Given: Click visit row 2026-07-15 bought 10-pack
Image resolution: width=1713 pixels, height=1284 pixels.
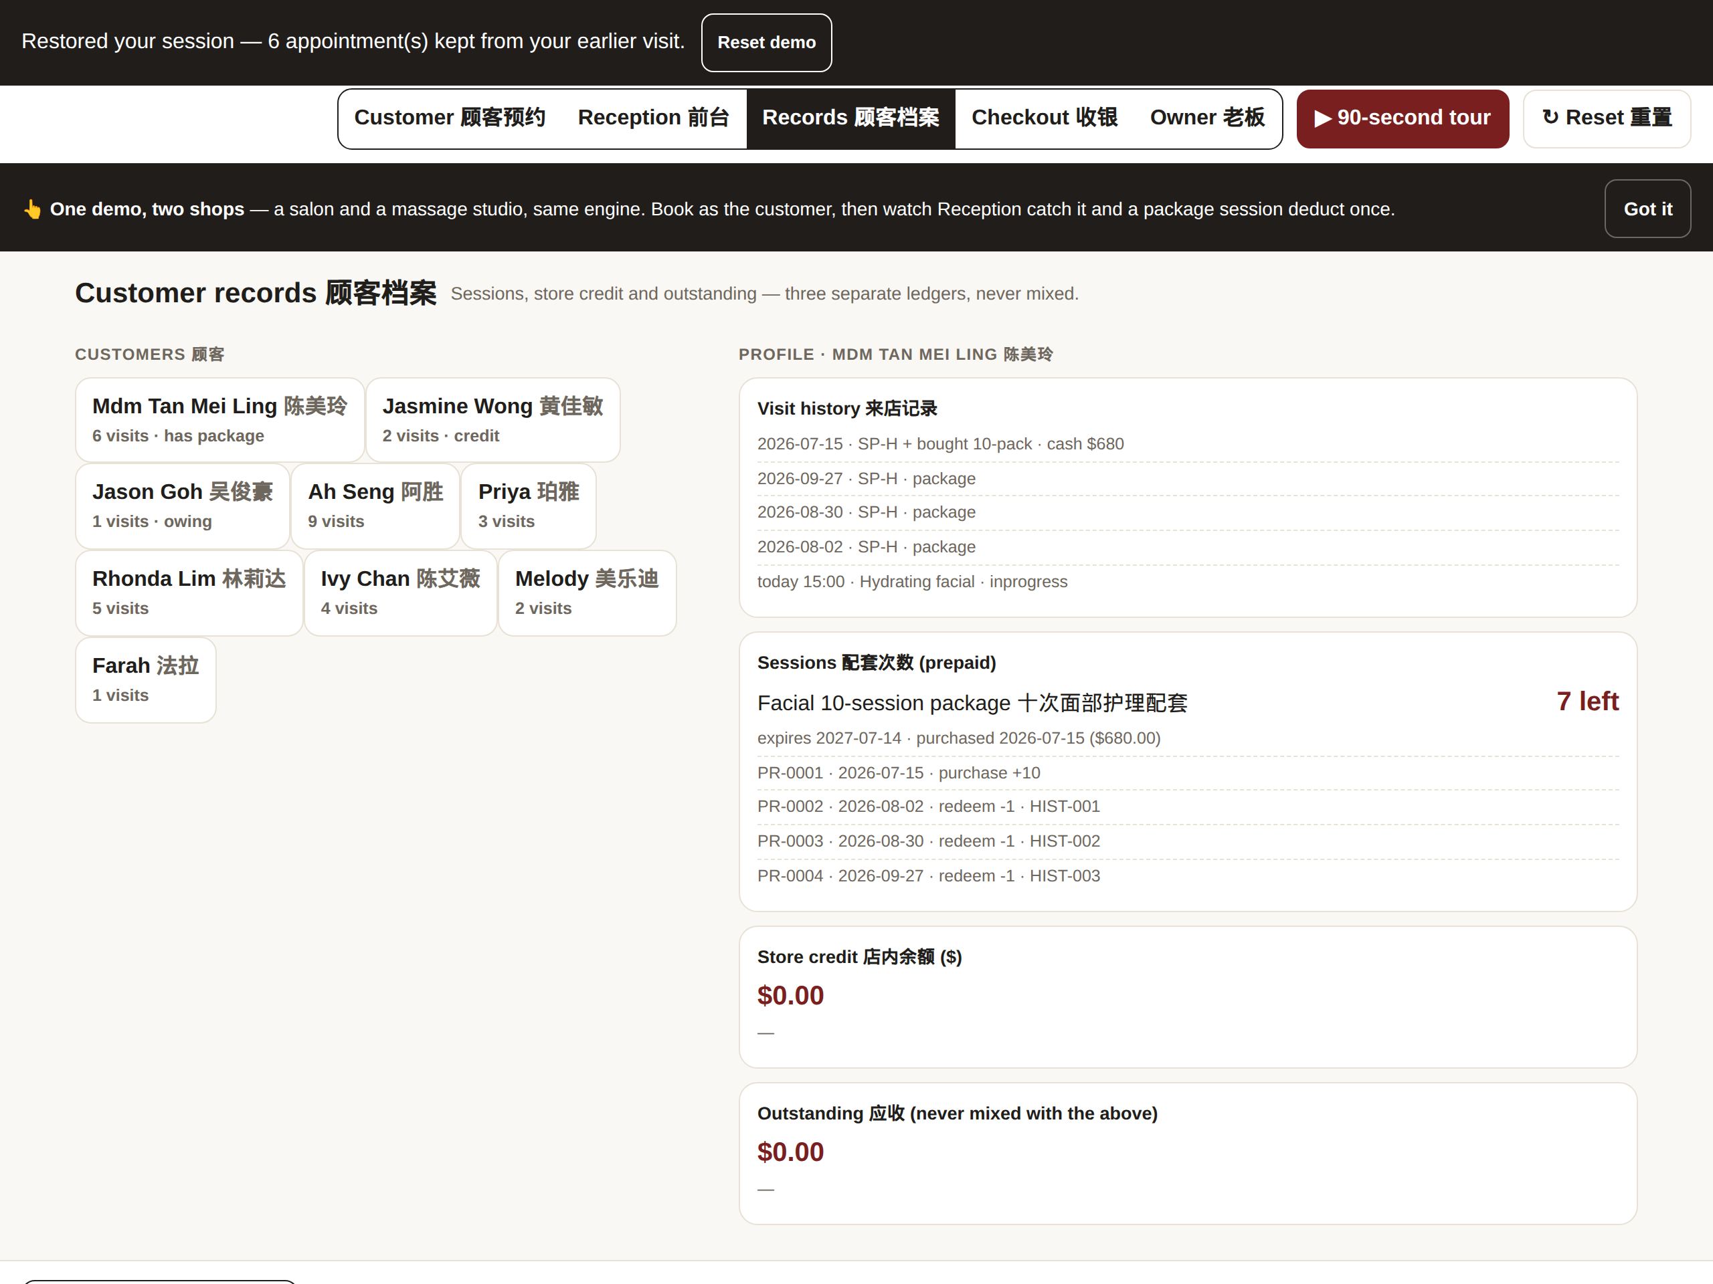Looking at the screenshot, I should 1187,444.
